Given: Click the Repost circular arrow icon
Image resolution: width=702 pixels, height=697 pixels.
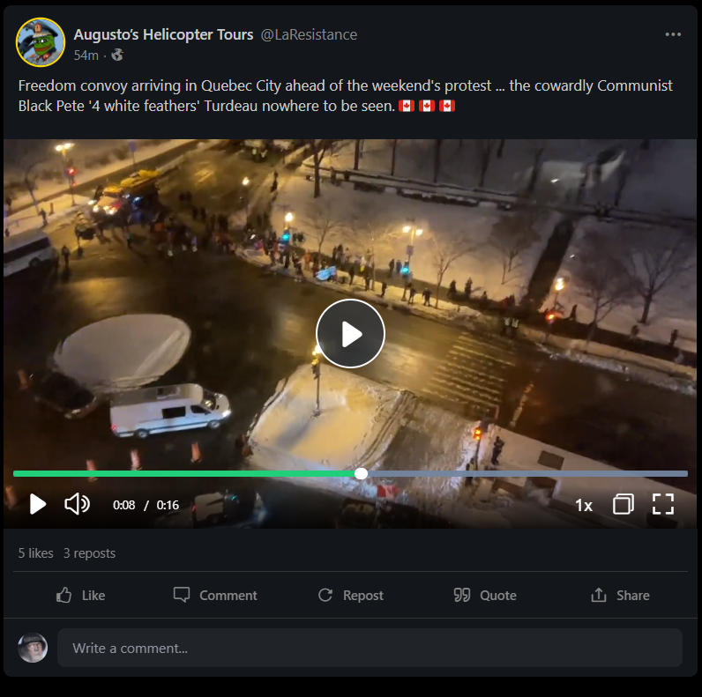Looking at the screenshot, I should [325, 595].
